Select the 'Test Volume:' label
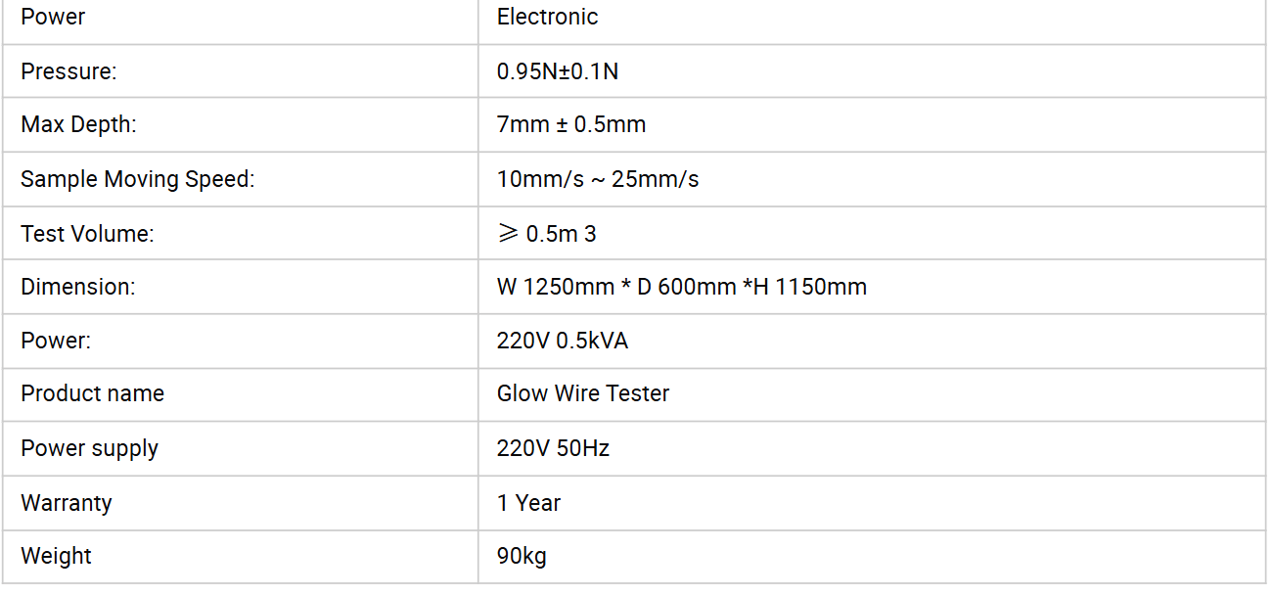Viewport: 1272px width, 595px height. 87,234
